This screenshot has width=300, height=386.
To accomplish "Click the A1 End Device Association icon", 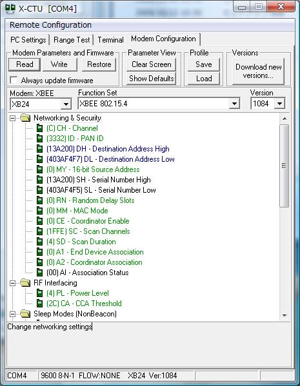I will [39, 252].
